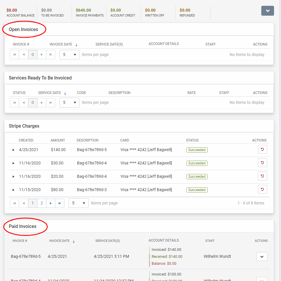Click the Refunded $0.00 total

(185, 10)
